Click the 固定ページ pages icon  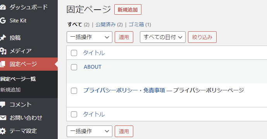click(x=3, y=64)
